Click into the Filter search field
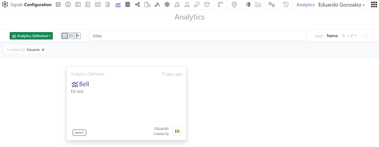Screen dimensions: 379x147 click(x=198, y=36)
